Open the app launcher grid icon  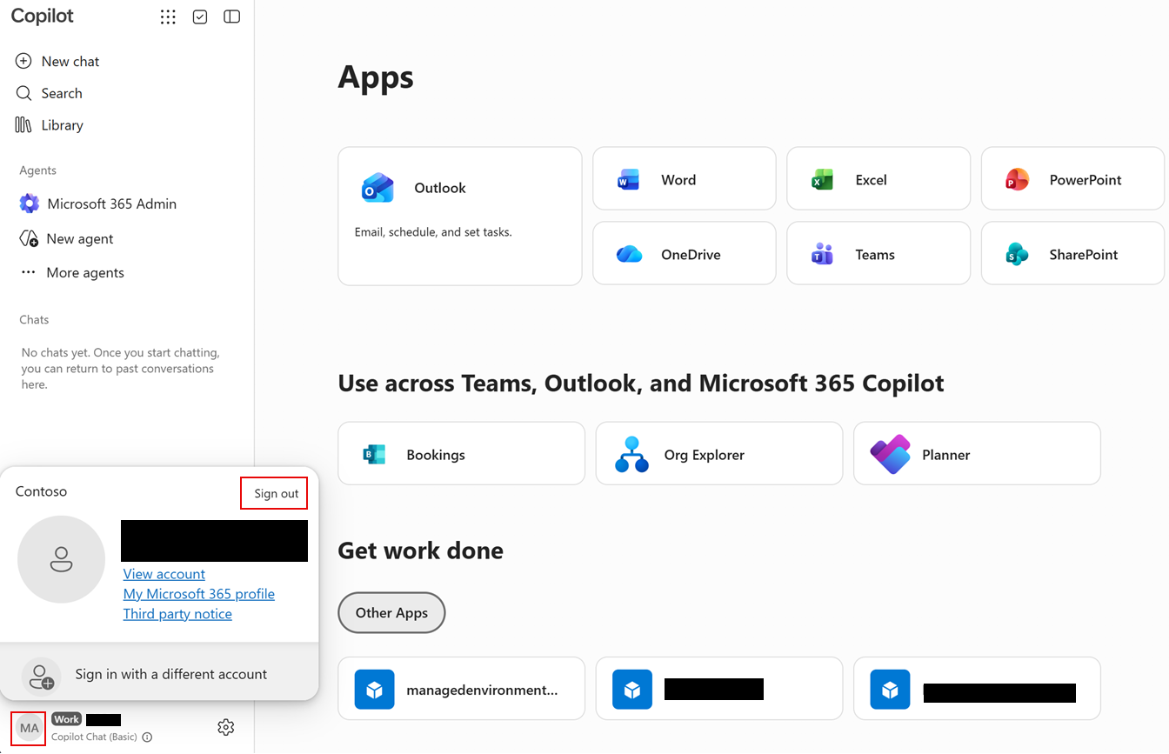click(168, 17)
